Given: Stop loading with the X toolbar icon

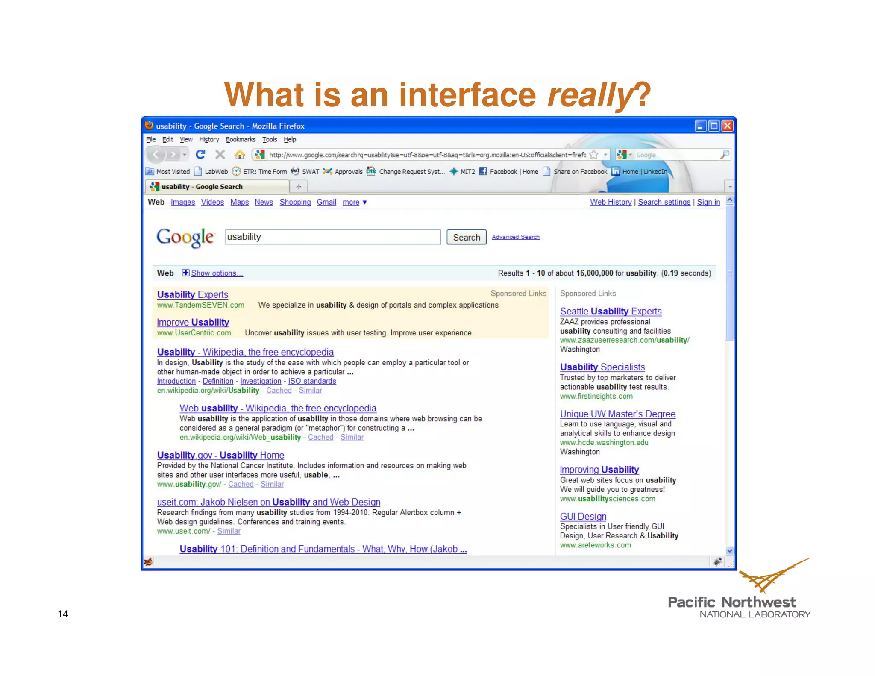Looking at the screenshot, I should click(220, 154).
